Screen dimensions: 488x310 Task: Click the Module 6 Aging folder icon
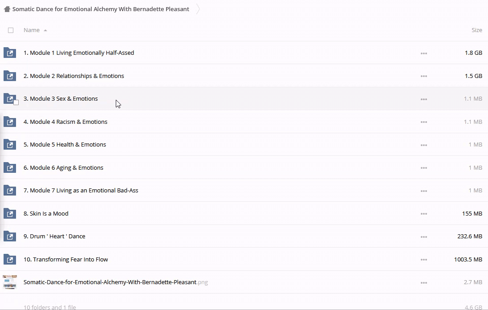pos(10,167)
